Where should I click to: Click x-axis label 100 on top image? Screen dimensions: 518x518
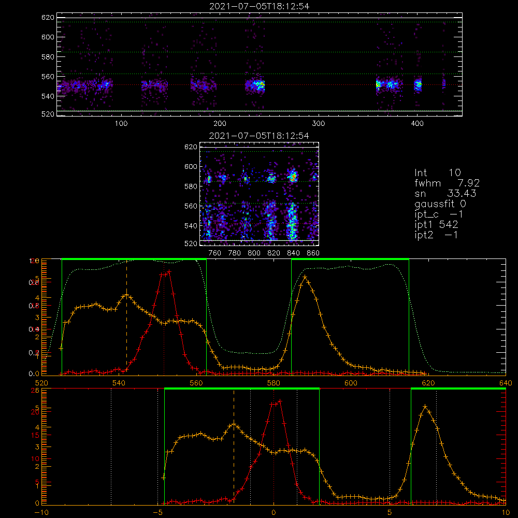tap(121, 124)
